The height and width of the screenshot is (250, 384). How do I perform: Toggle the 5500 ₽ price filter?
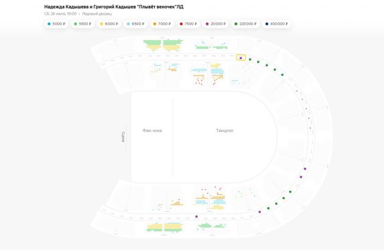[x=82, y=24]
